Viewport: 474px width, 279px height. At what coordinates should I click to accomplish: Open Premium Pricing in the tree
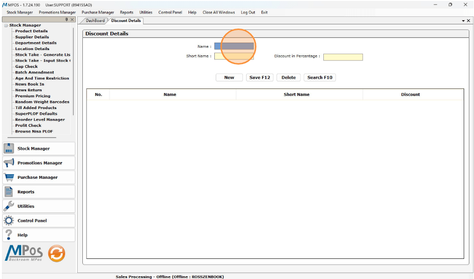pyautogui.click(x=32, y=96)
